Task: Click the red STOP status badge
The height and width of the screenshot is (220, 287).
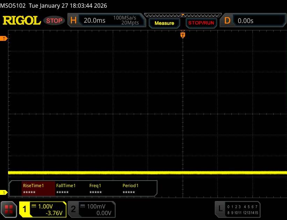Action: coord(54,21)
